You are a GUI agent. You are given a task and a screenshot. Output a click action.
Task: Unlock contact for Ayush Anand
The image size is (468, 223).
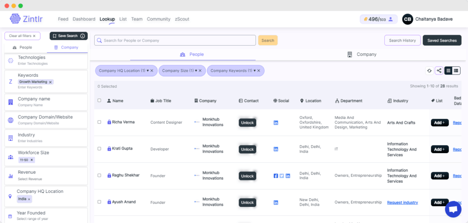(247, 202)
